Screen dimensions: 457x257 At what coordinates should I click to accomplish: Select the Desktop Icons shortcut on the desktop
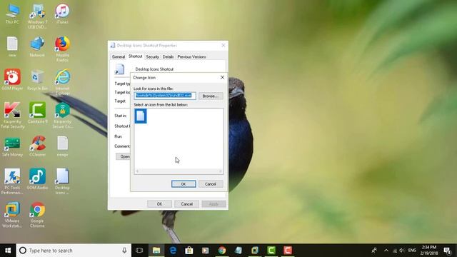62,181
